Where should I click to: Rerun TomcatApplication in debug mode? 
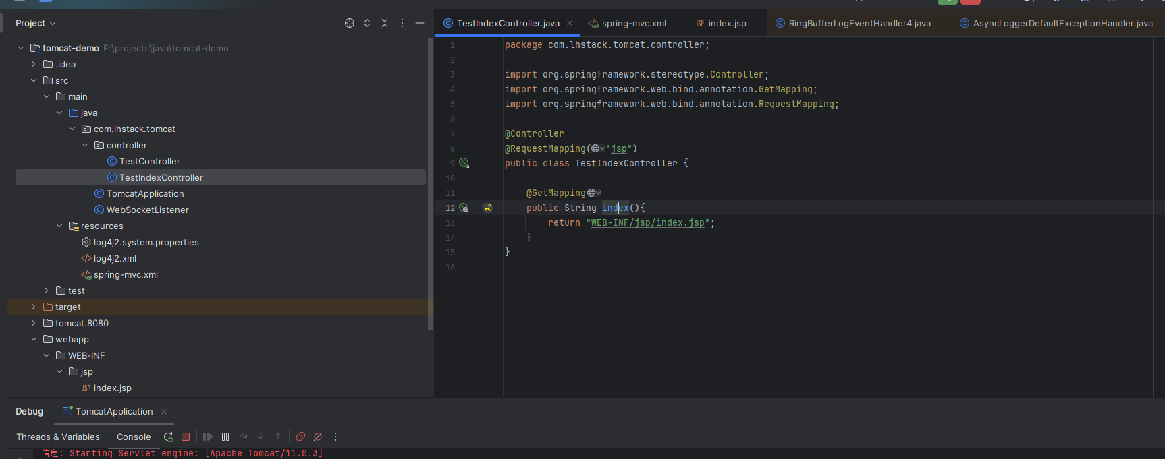point(168,437)
